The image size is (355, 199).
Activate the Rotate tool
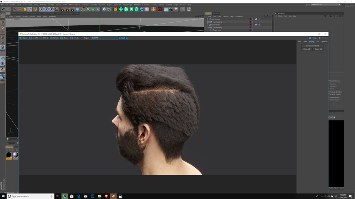click(30, 9)
